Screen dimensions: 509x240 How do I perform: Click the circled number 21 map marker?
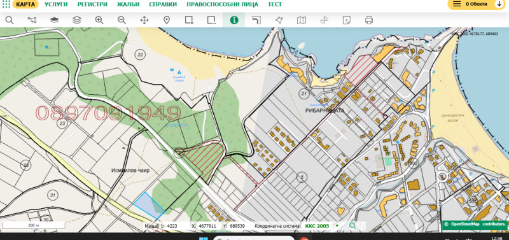(x=304, y=94)
